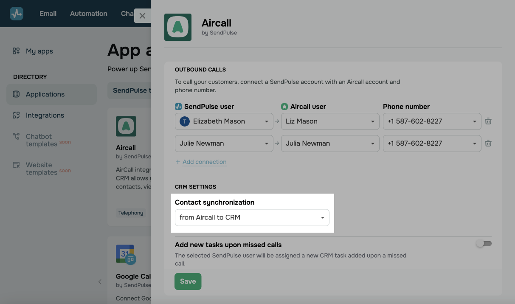Open the Julie Newman user dropdown

(x=224, y=144)
